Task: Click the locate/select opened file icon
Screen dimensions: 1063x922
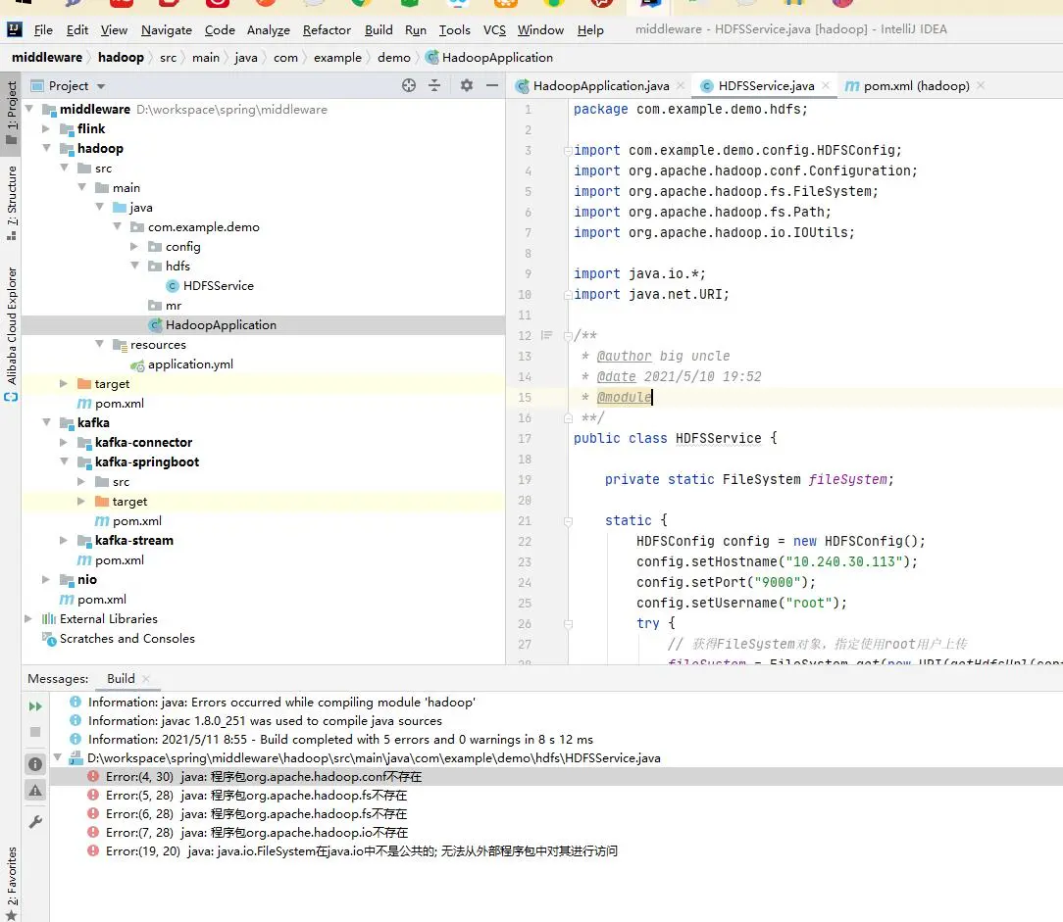Action: click(409, 86)
